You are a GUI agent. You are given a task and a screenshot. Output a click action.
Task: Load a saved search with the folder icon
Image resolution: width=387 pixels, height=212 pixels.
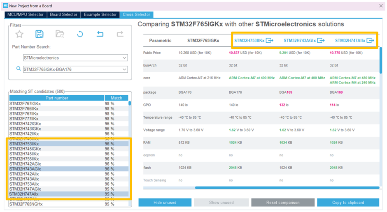pyautogui.click(x=60, y=34)
